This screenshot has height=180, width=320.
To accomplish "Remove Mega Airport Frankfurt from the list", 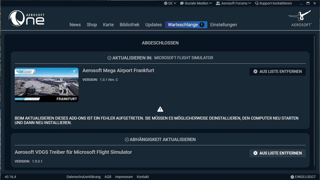I will coord(277,71).
